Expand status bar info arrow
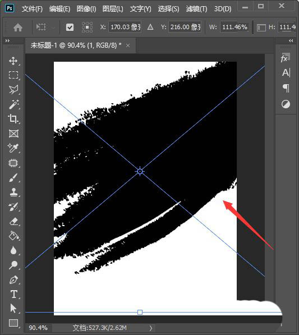 pyautogui.click(x=151, y=328)
